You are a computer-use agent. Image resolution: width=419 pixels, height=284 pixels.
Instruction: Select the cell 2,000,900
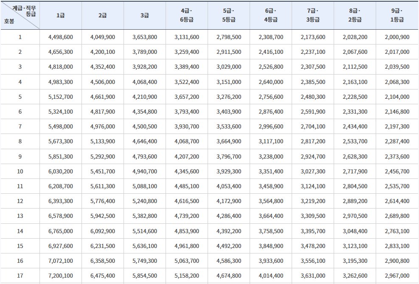[397, 37]
